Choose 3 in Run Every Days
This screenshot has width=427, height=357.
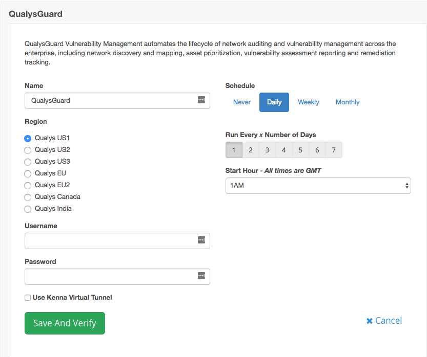pyautogui.click(x=267, y=150)
